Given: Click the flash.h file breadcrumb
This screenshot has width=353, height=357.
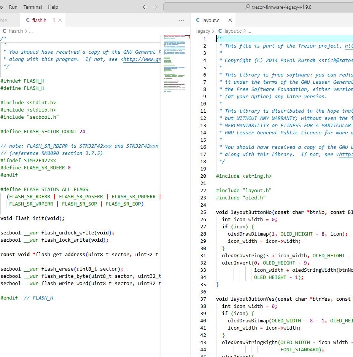Looking at the screenshot, I should coord(16,31).
